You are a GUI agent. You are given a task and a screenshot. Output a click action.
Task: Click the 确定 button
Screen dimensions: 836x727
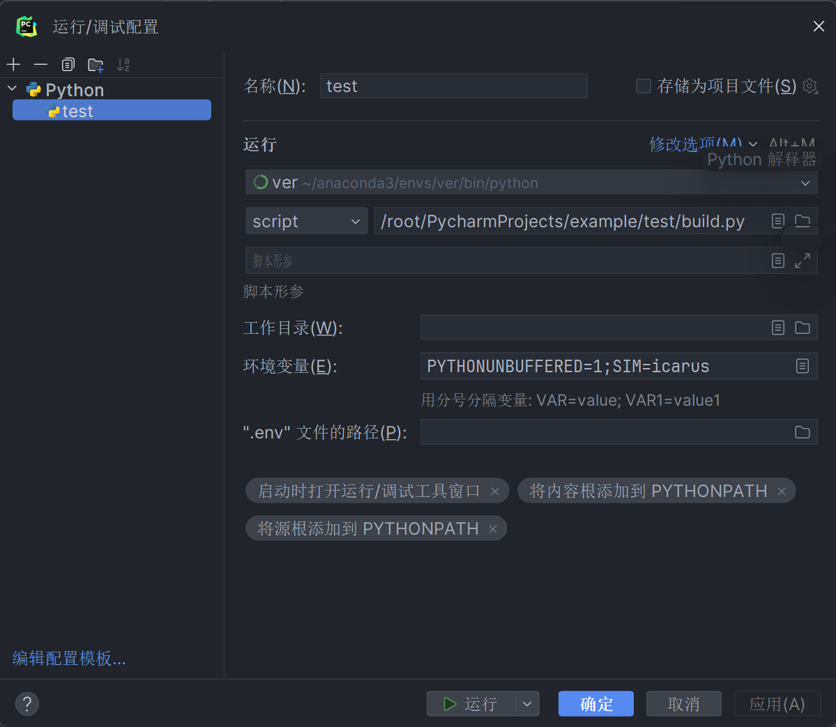tap(595, 703)
